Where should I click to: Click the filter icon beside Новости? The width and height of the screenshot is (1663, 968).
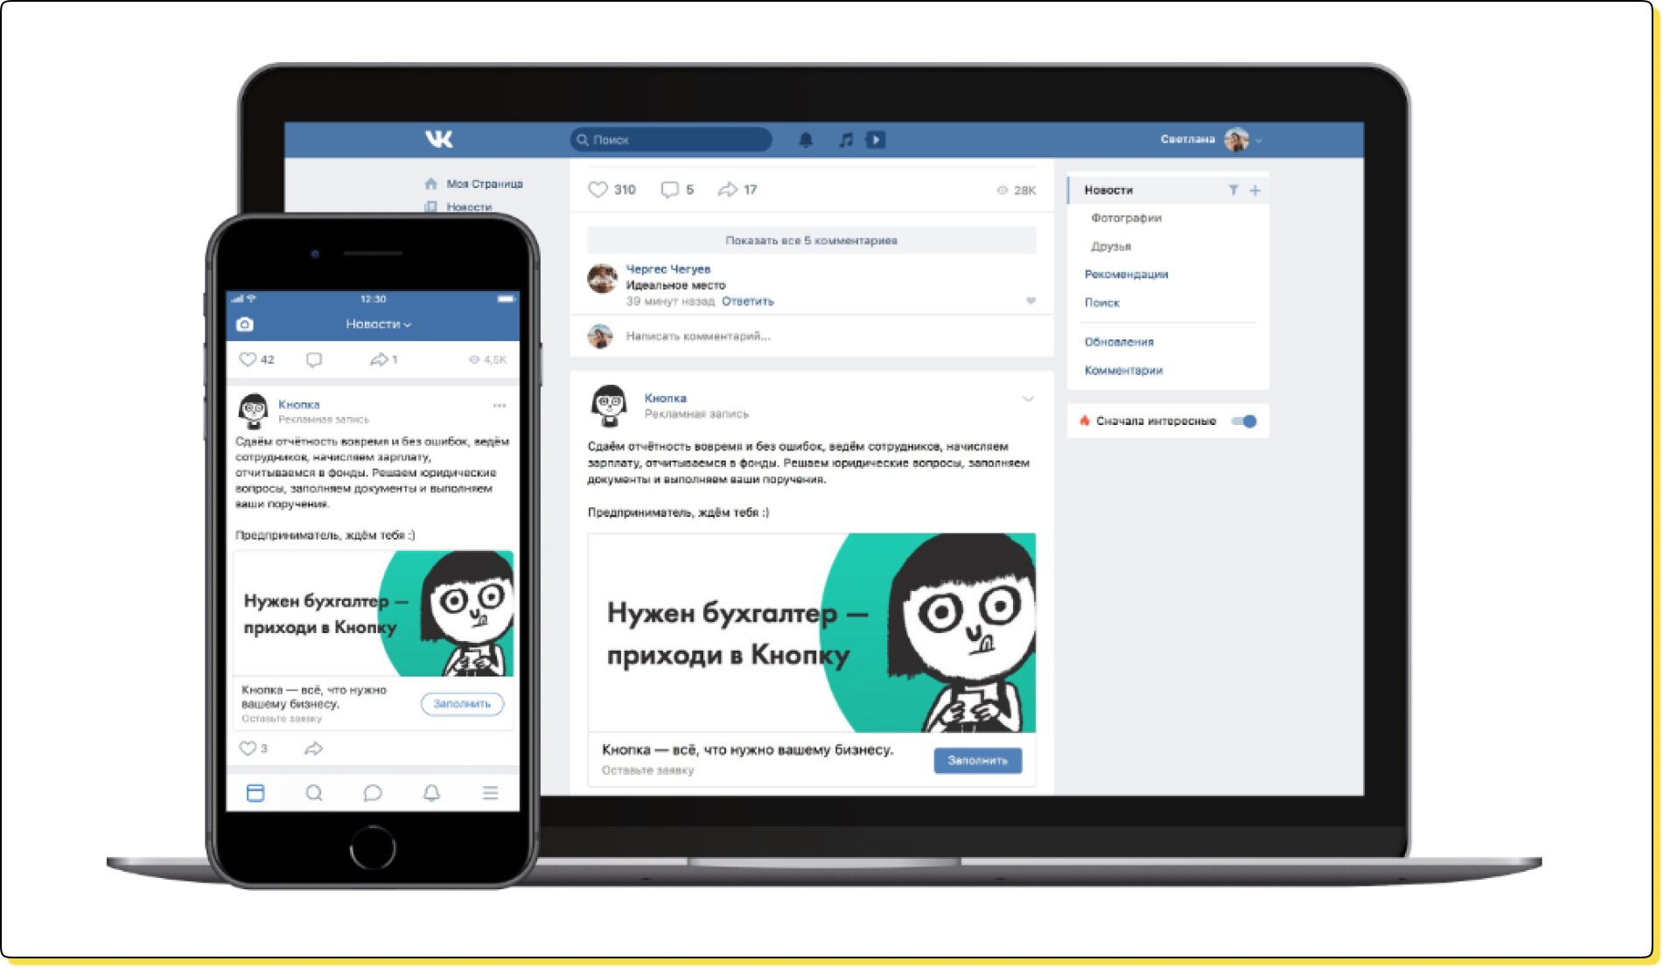click(x=1233, y=190)
